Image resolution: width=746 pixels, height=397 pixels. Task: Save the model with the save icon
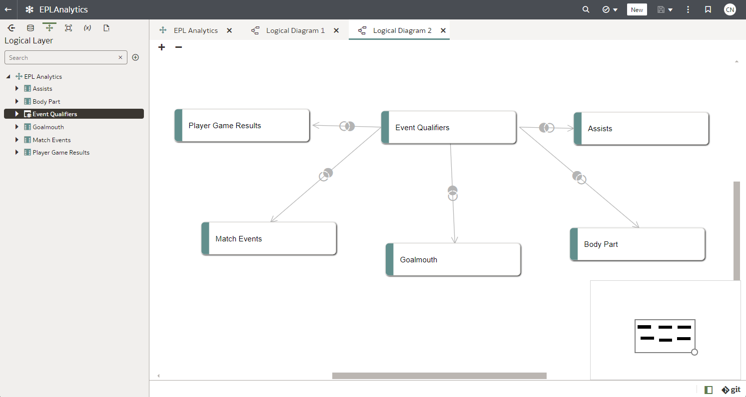661,9
